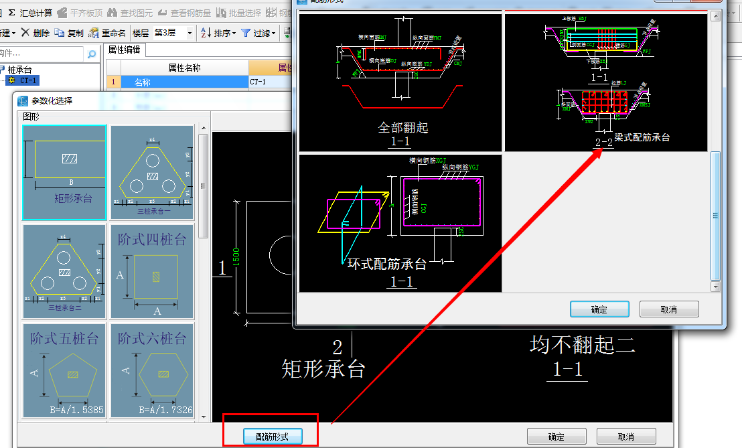Select the 阶式六桩台 shape thumbnail
This screenshot has height=448, width=742.
[153, 370]
